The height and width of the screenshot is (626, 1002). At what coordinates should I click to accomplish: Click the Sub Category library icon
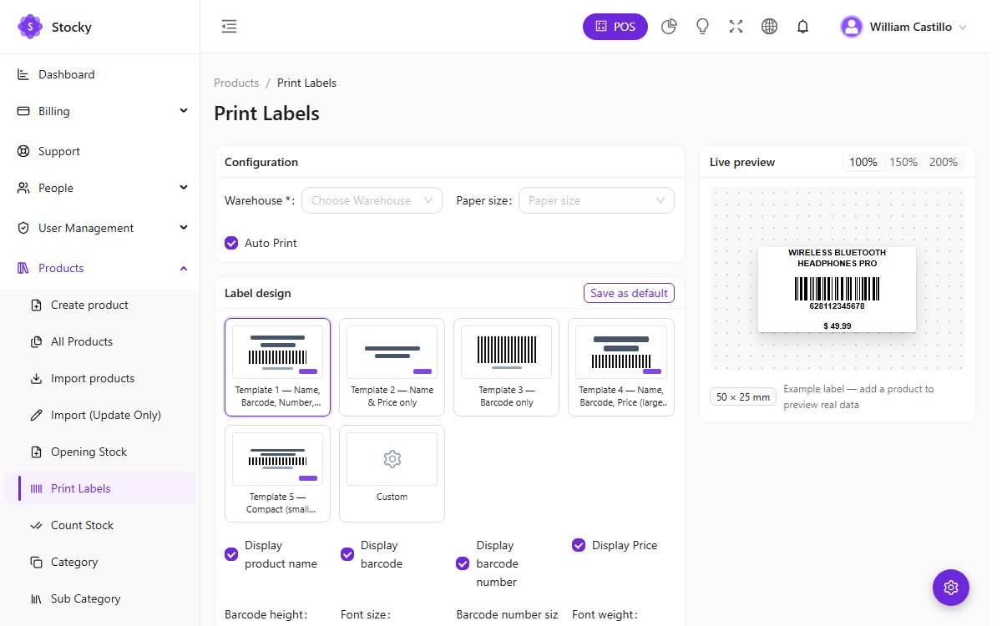(x=36, y=598)
